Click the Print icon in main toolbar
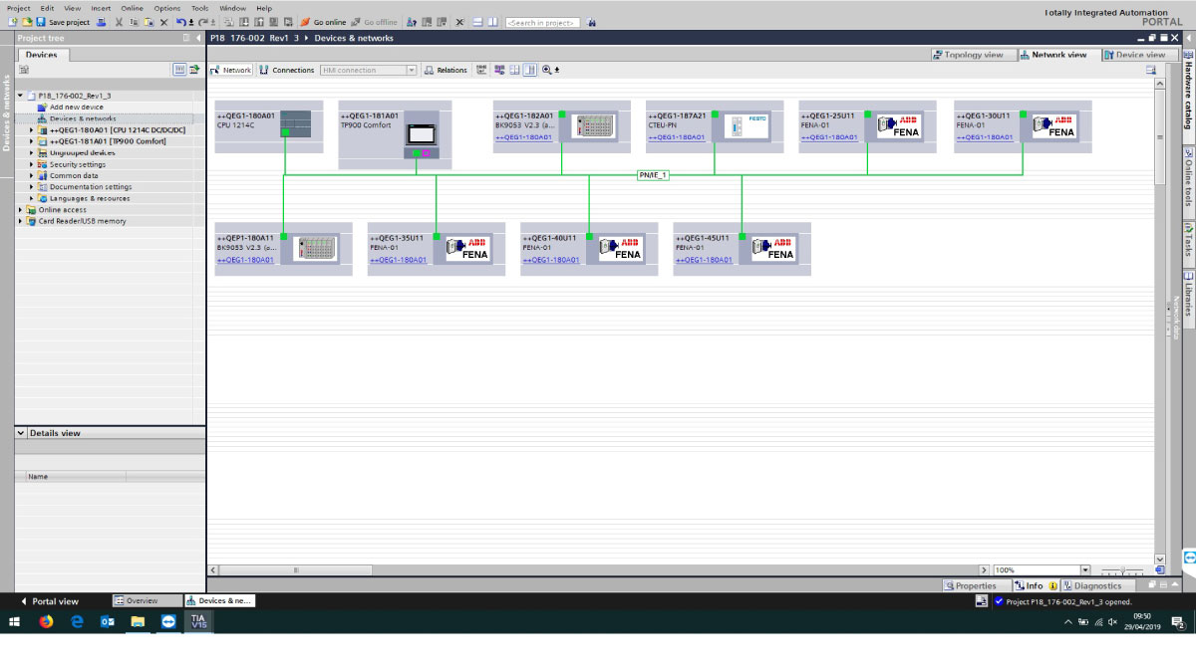 point(102,22)
